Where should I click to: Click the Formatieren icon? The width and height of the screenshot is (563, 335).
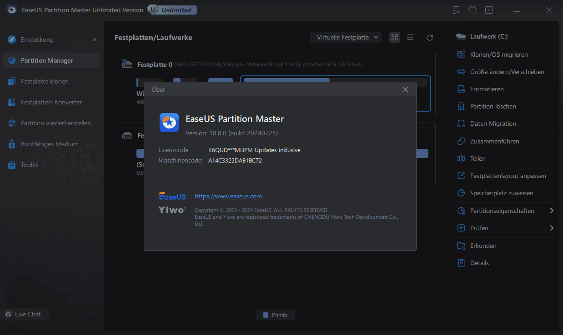461,89
